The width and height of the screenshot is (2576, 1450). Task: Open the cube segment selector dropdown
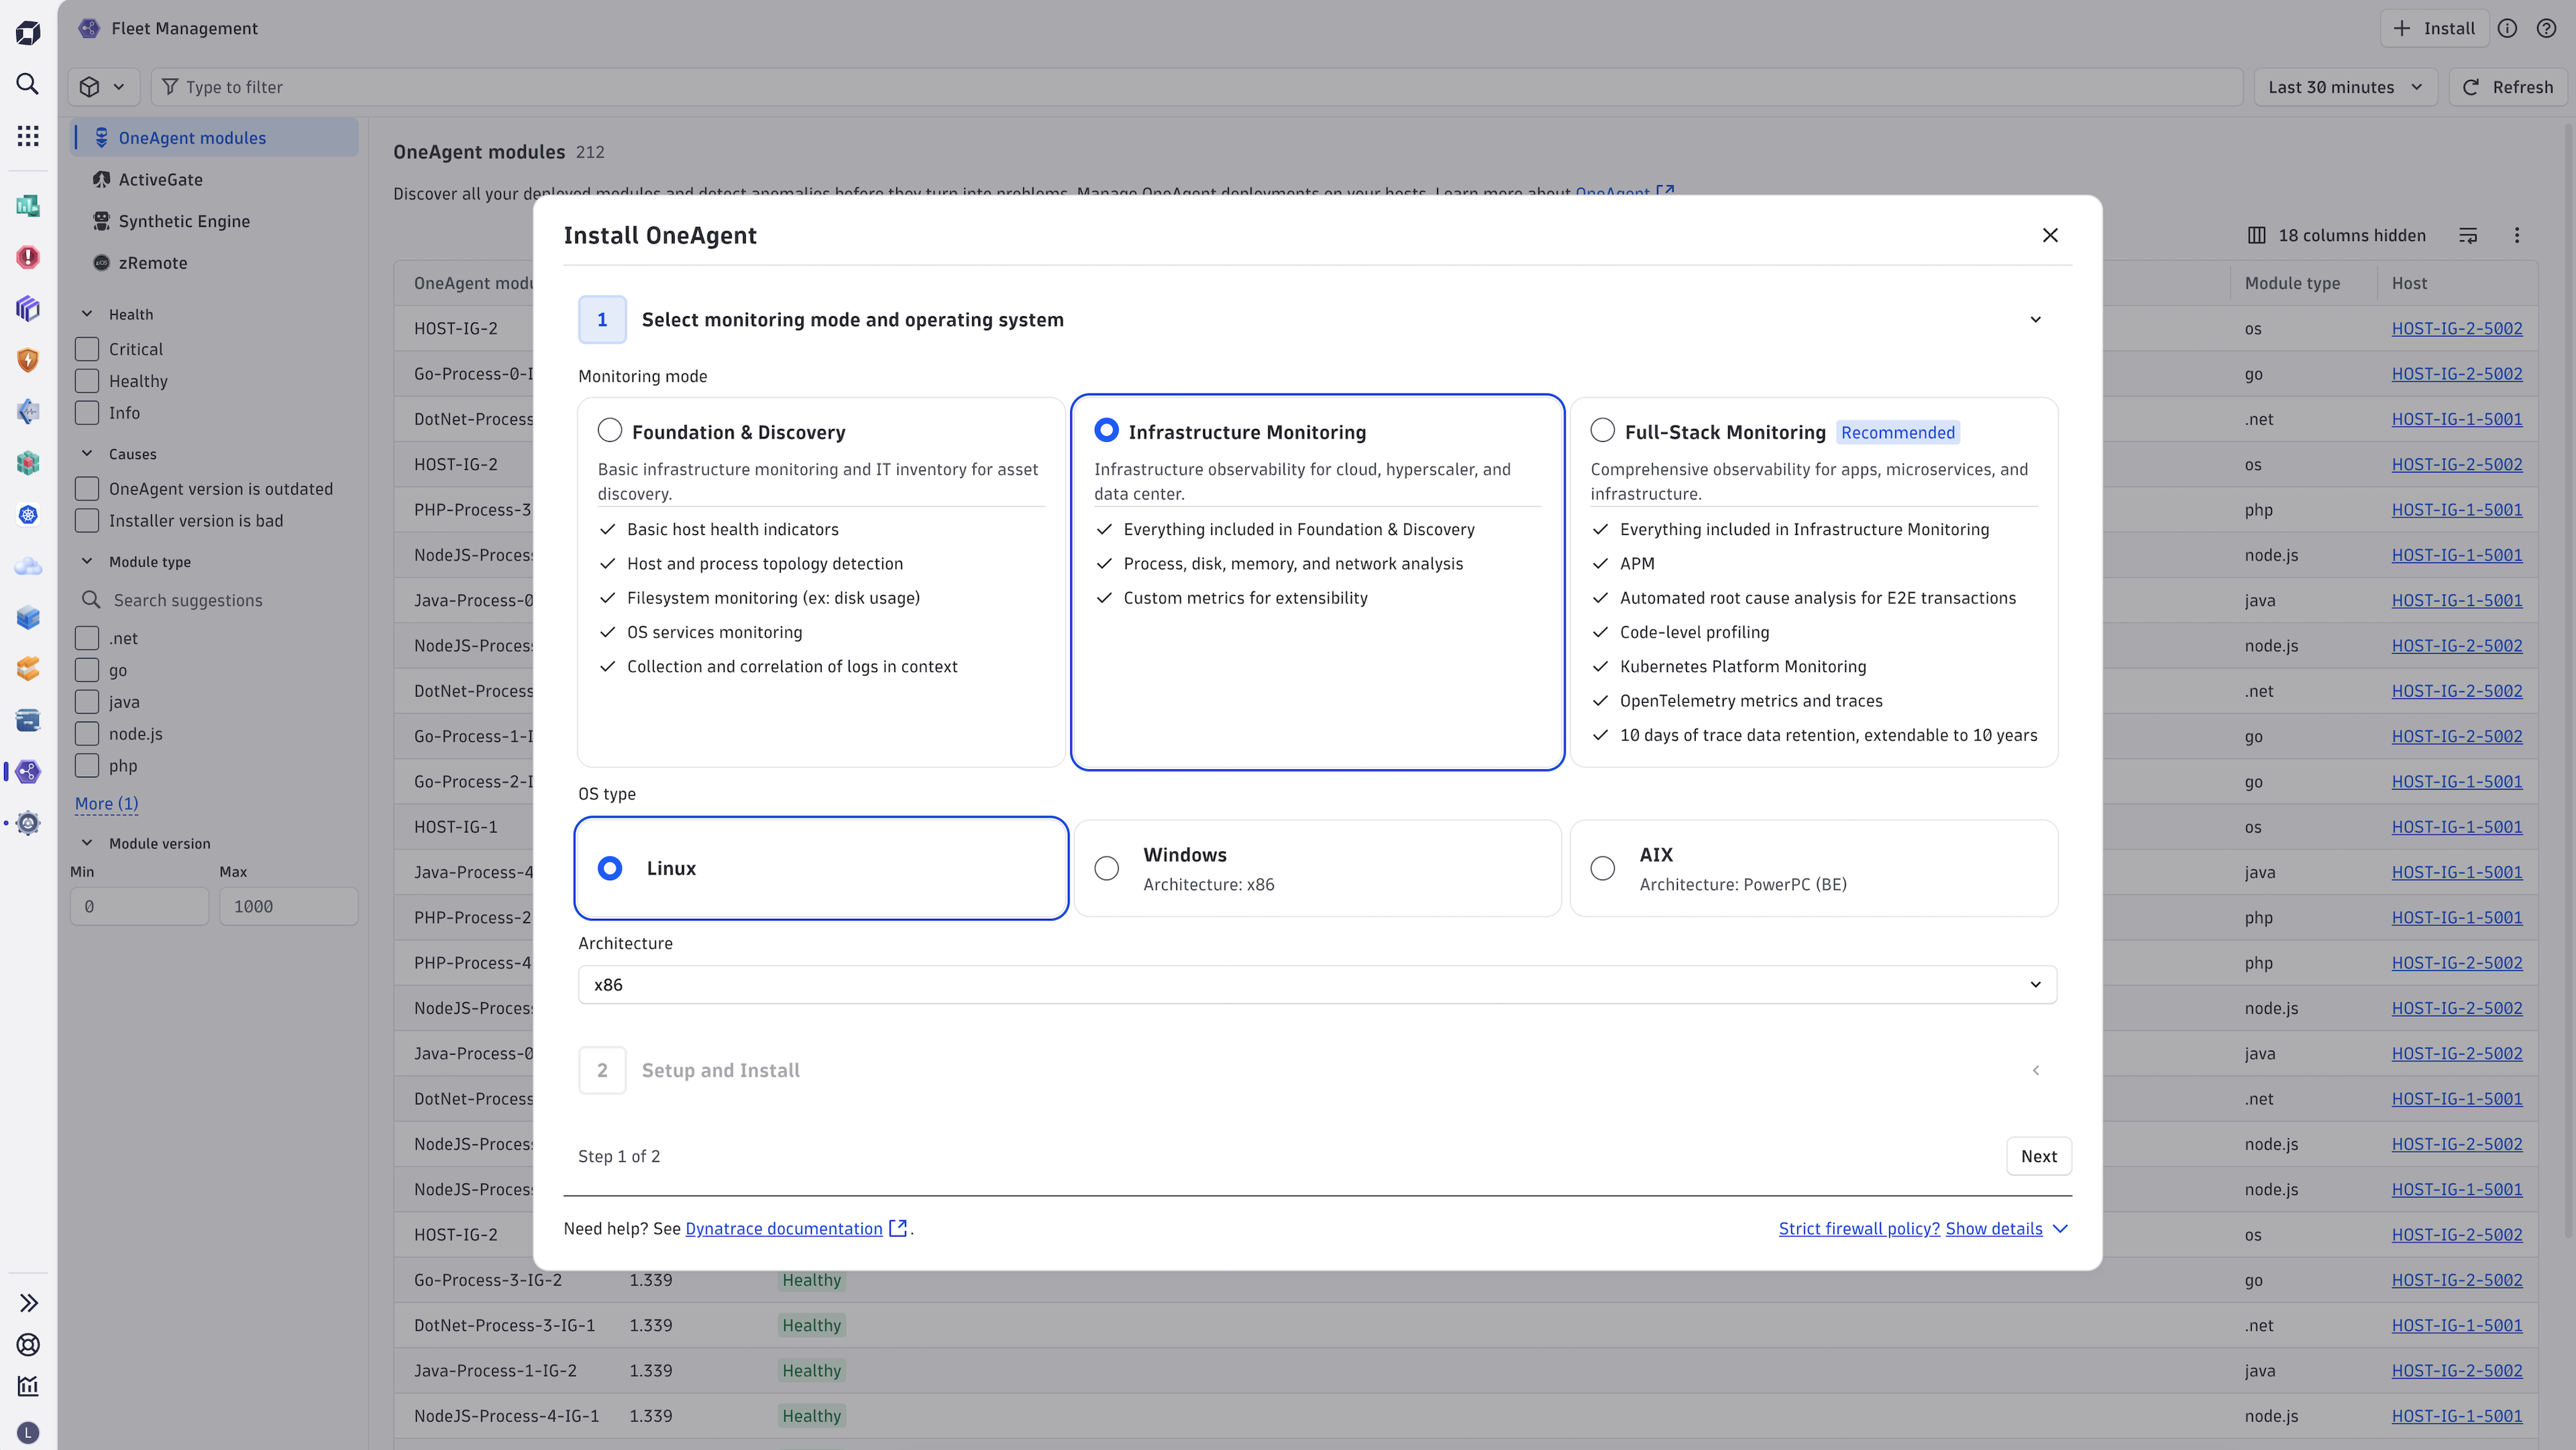point(103,87)
